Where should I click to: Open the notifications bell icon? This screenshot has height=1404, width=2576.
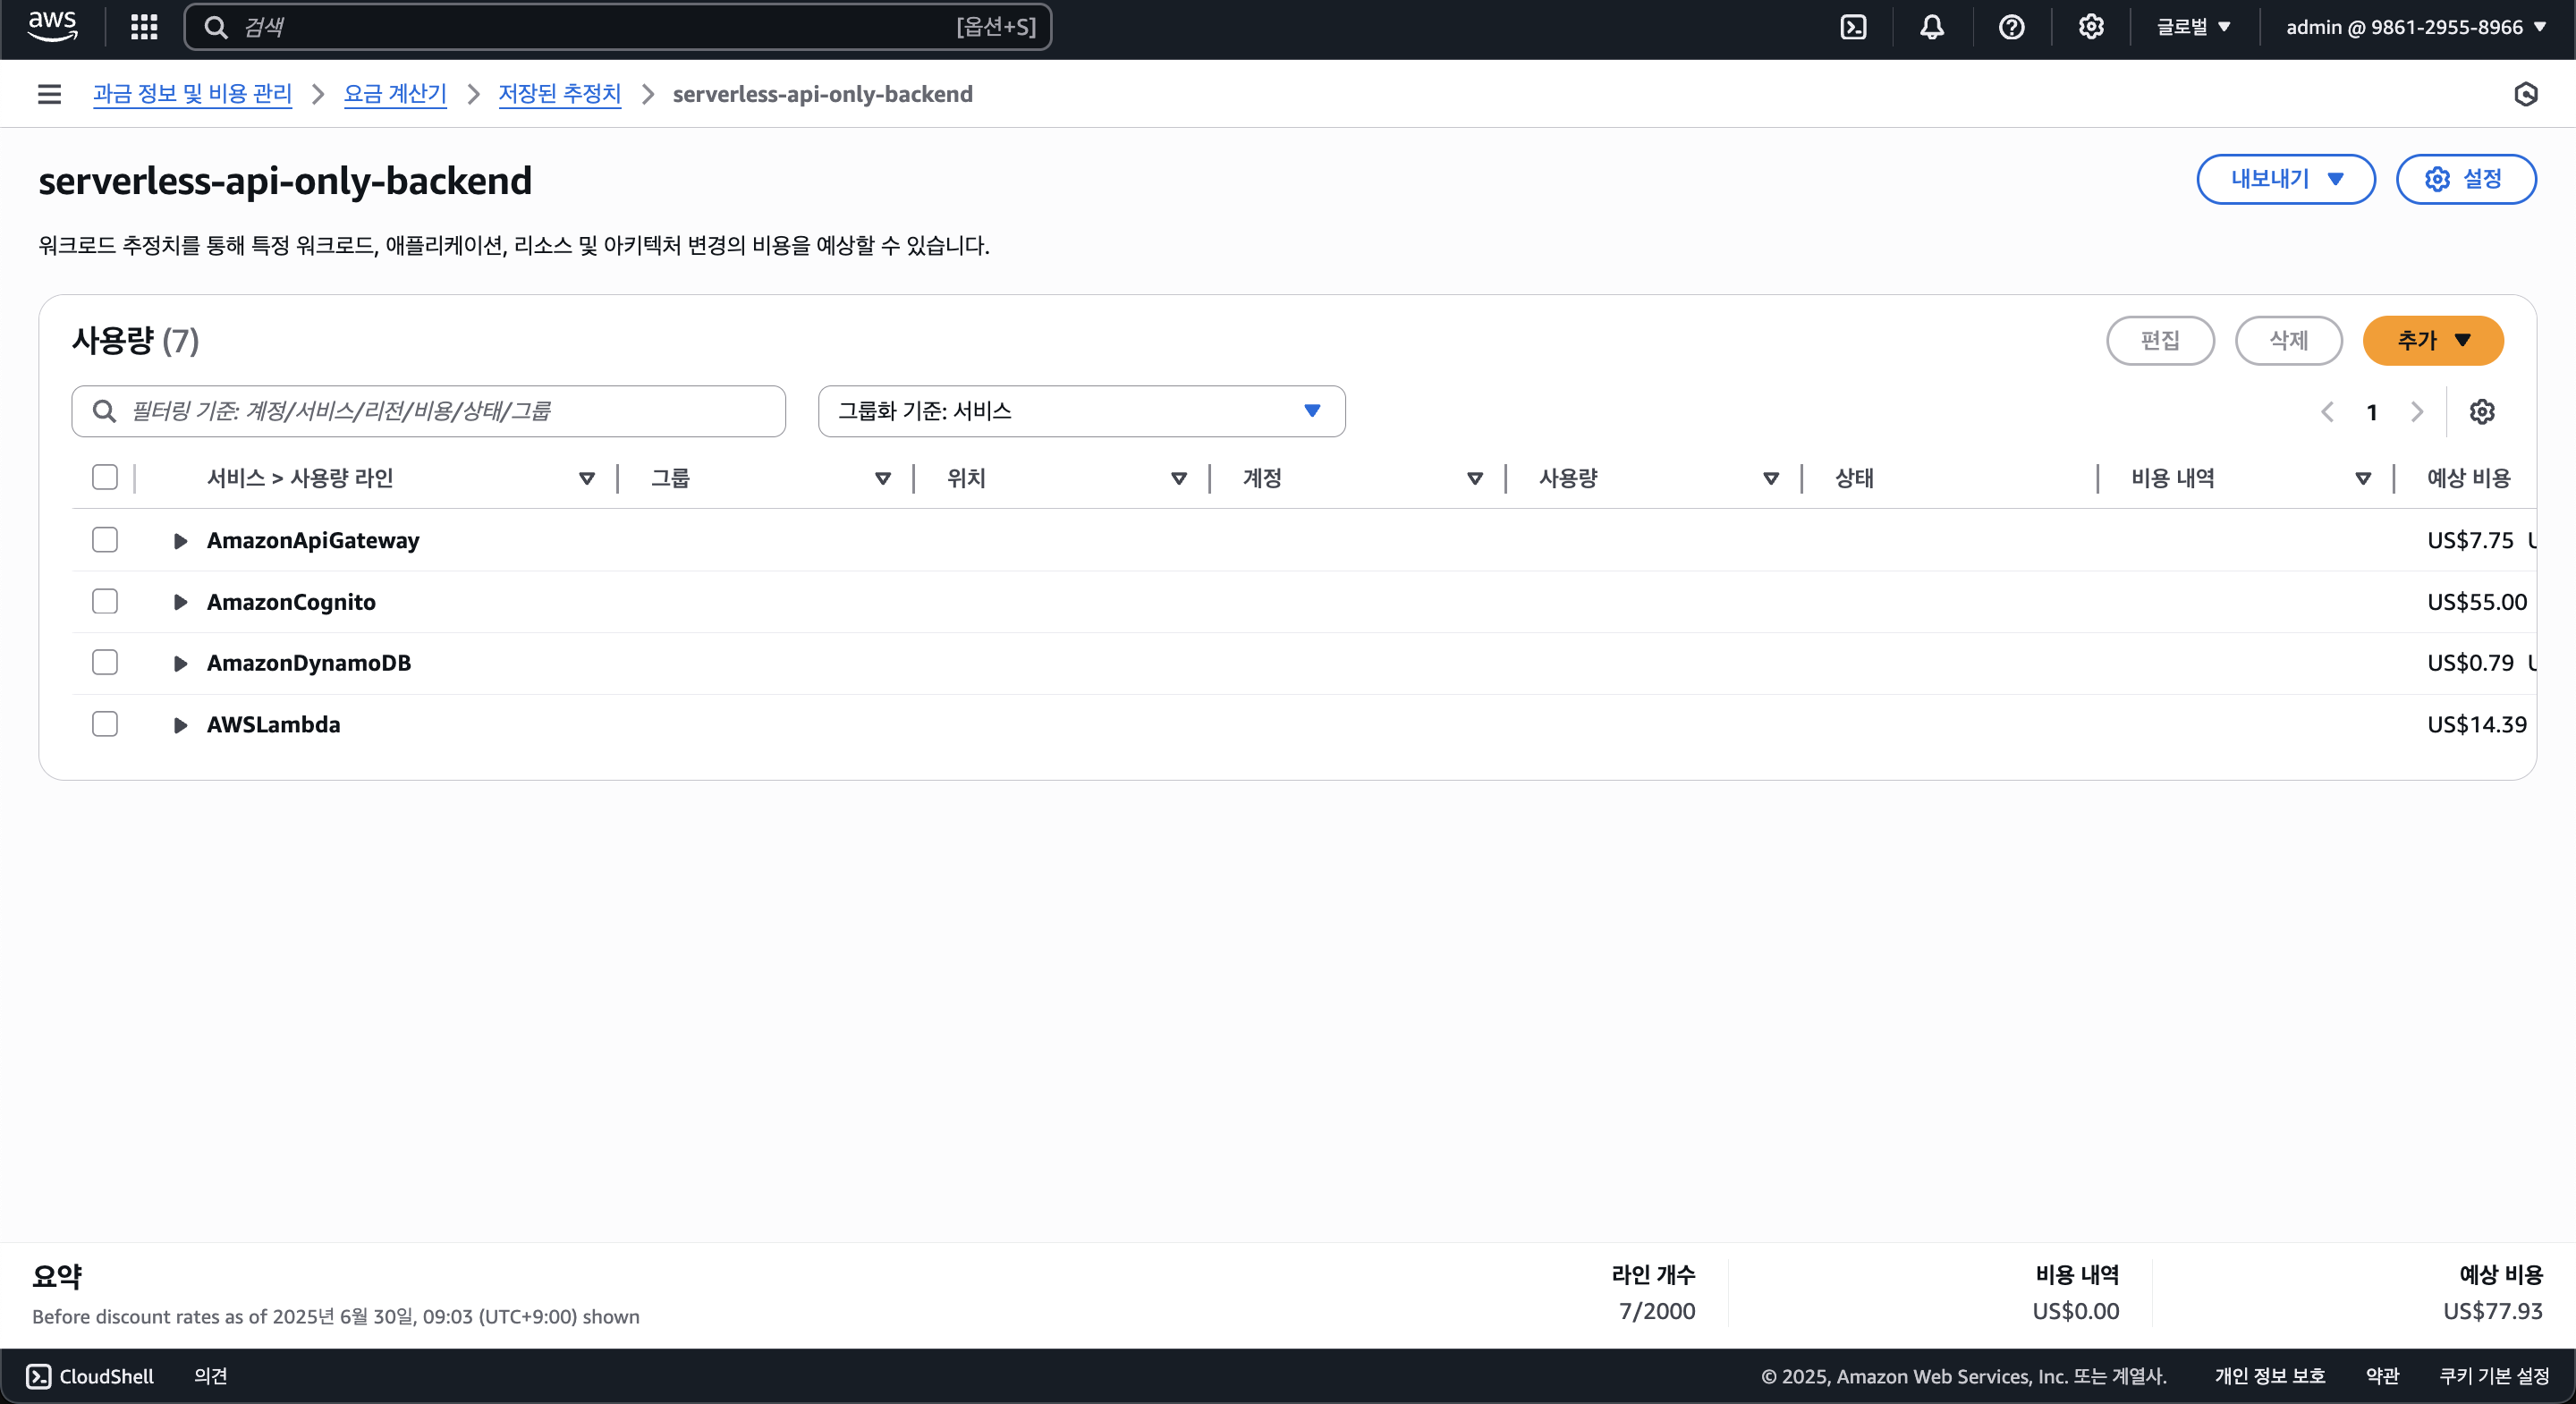[1932, 27]
